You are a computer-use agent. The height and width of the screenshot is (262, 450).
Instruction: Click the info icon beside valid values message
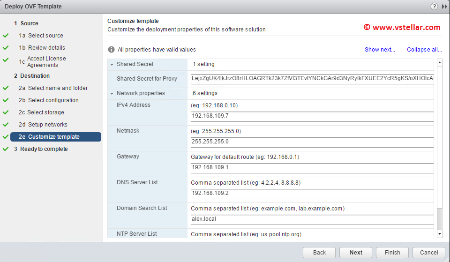coord(112,50)
